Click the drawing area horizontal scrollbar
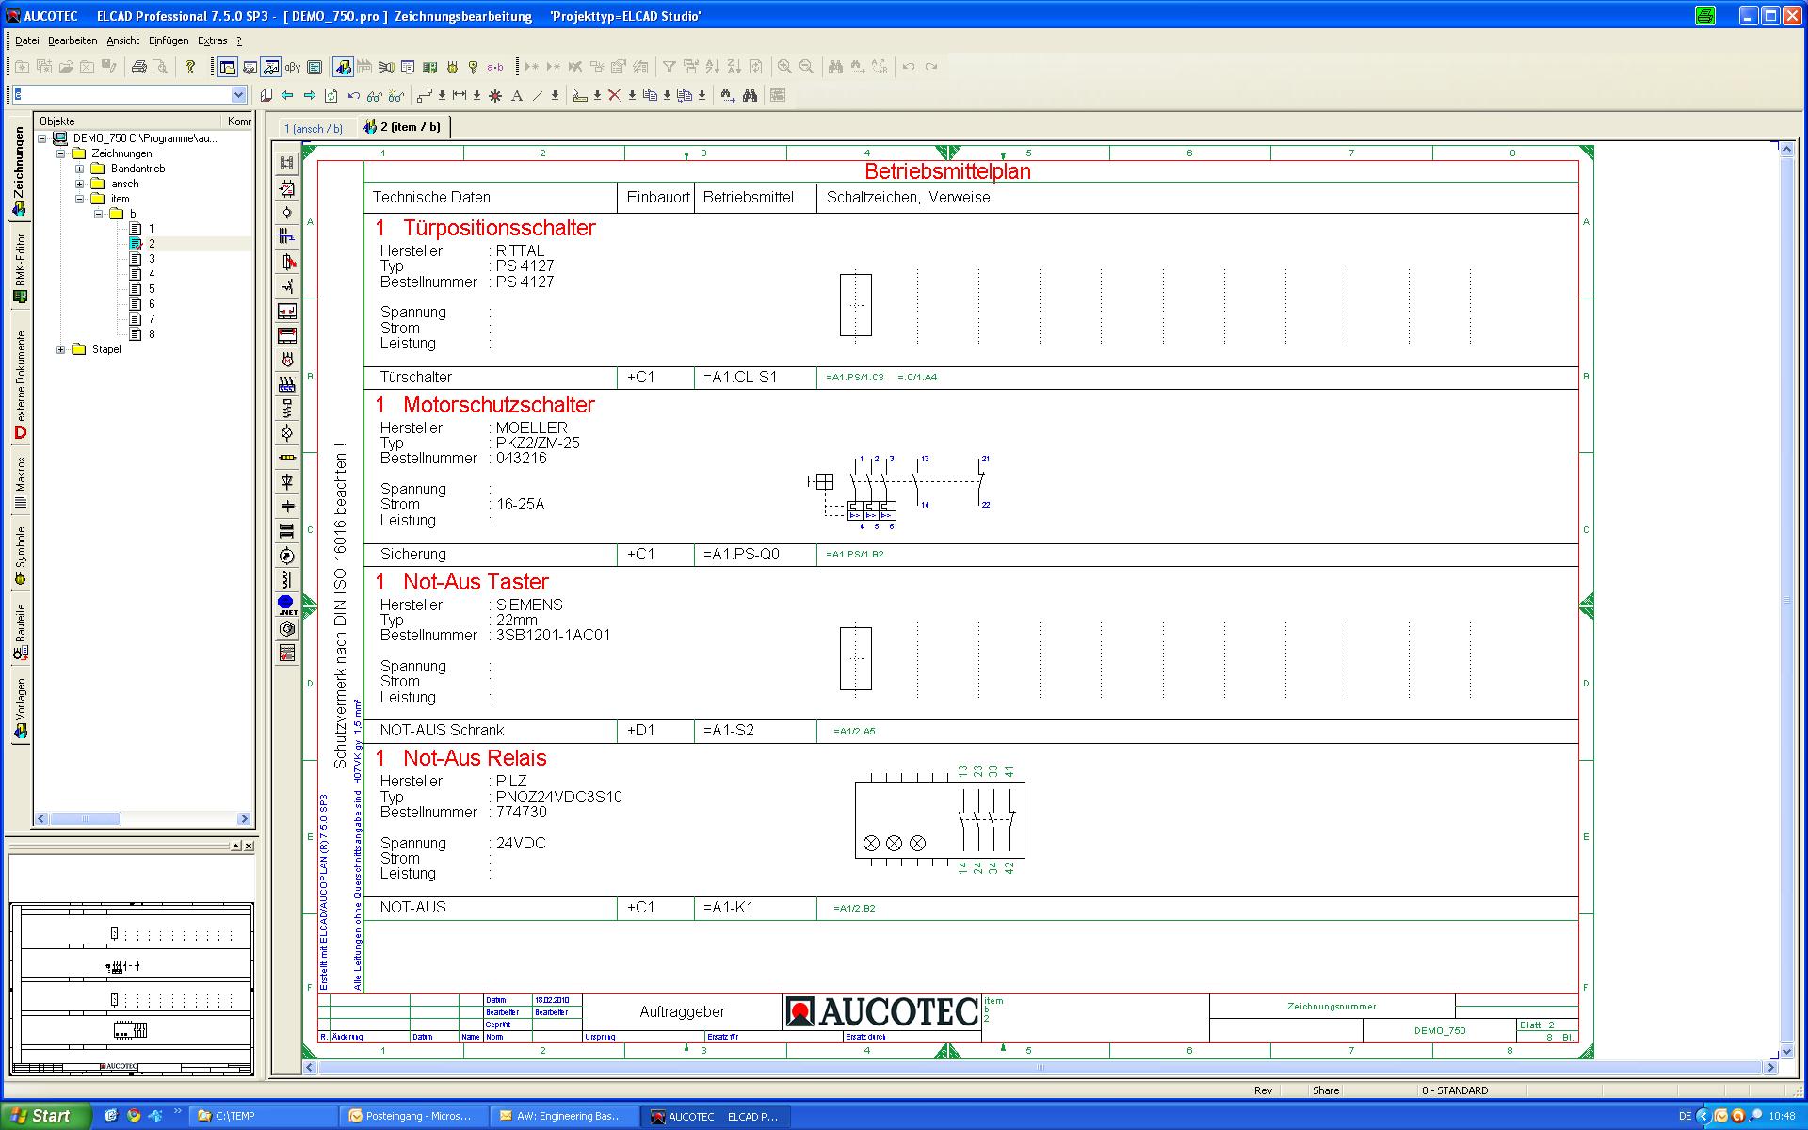 pyautogui.click(x=1040, y=1068)
